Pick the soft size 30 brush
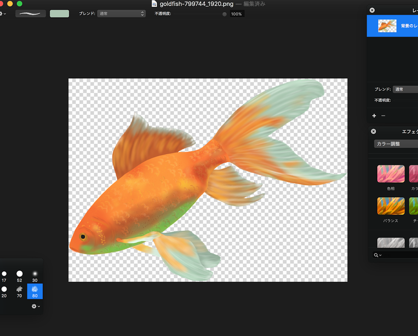 [34, 274]
